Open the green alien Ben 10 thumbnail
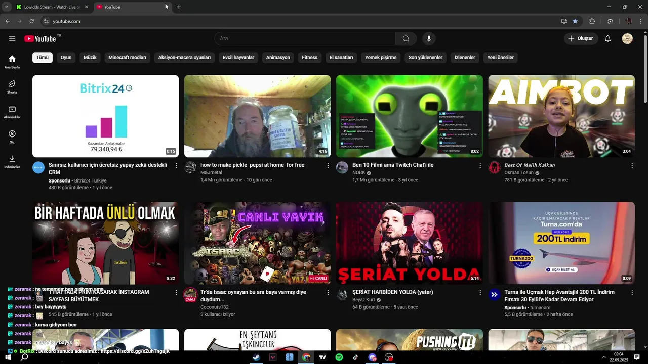This screenshot has height=364, width=648. [410, 116]
